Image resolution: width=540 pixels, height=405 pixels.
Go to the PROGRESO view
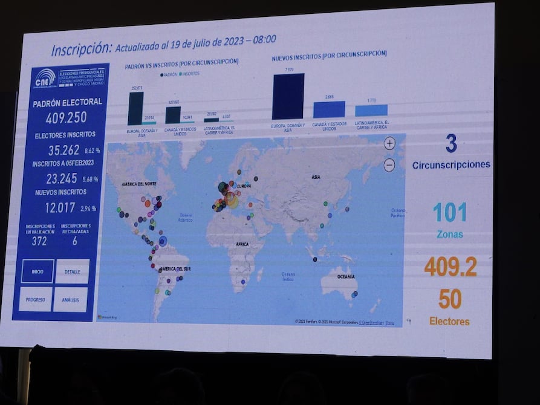coord(35,299)
